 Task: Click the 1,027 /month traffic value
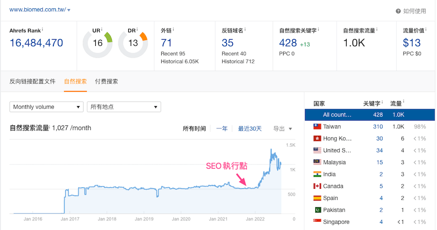click(71, 128)
